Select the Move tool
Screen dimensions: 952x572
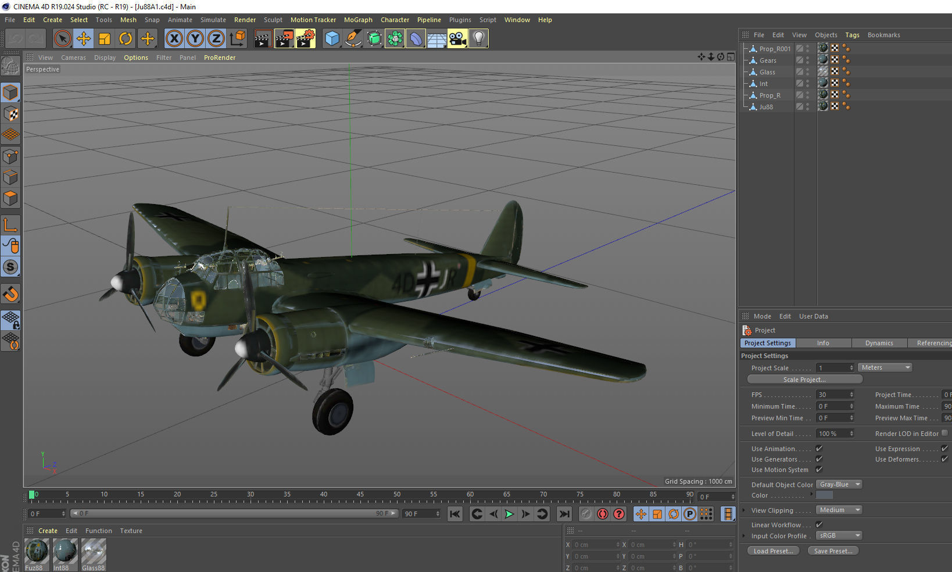click(84, 39)
